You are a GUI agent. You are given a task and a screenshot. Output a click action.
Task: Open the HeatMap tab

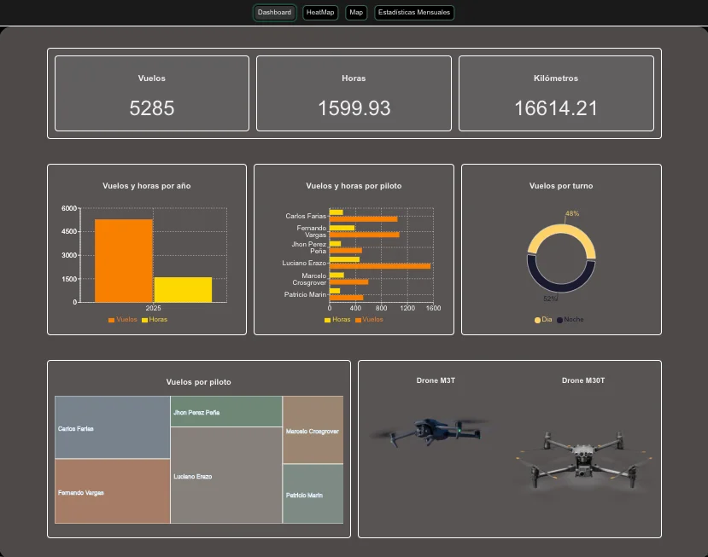[320, 13]
